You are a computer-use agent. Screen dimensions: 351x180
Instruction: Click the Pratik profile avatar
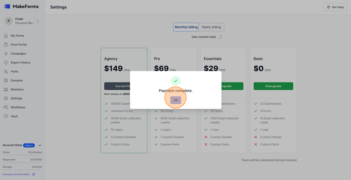[8, 21]
